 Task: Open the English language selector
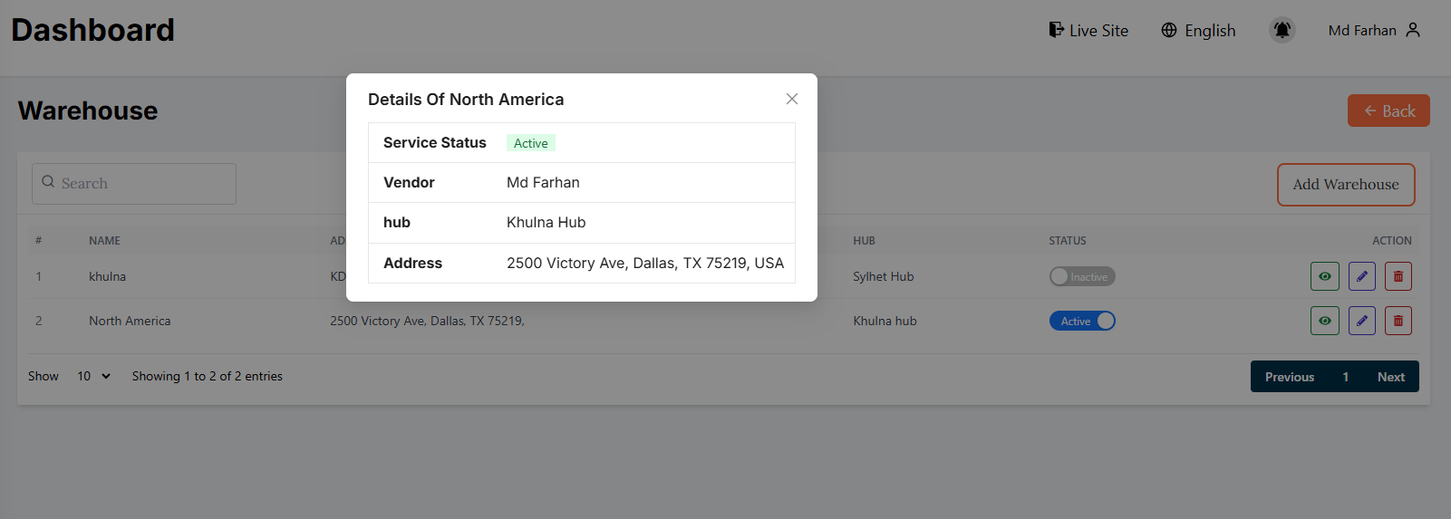coord(1198,31)
